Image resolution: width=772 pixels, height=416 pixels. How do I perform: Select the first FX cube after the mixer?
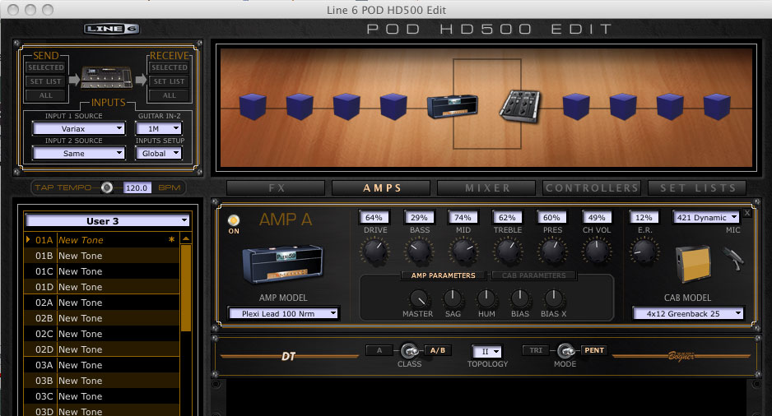click(576, 107)
